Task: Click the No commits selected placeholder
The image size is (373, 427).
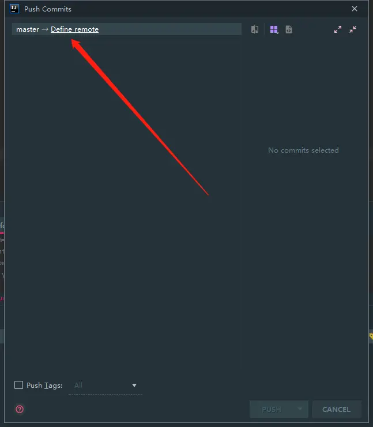Action: point(303,150)
